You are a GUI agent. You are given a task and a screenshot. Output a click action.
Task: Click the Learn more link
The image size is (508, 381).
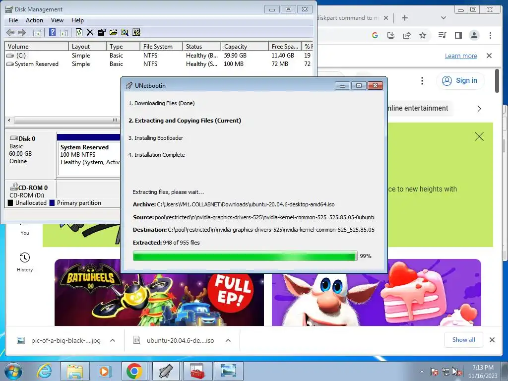tap(461, 56)
